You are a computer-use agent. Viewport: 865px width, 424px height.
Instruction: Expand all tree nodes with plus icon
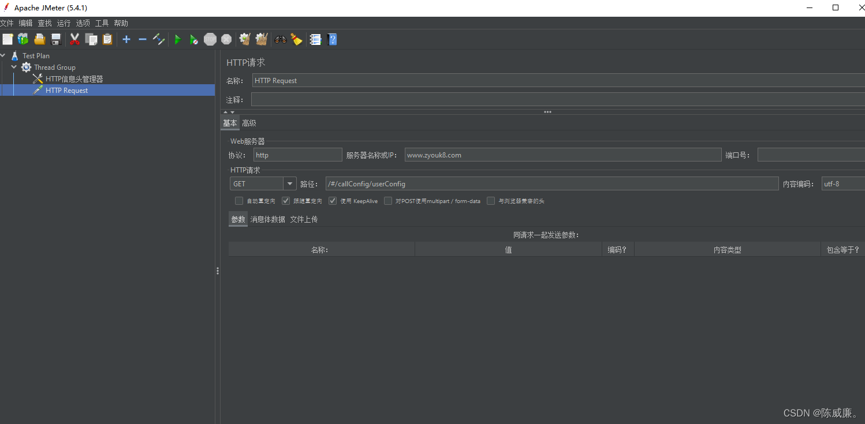click(126, 39)
